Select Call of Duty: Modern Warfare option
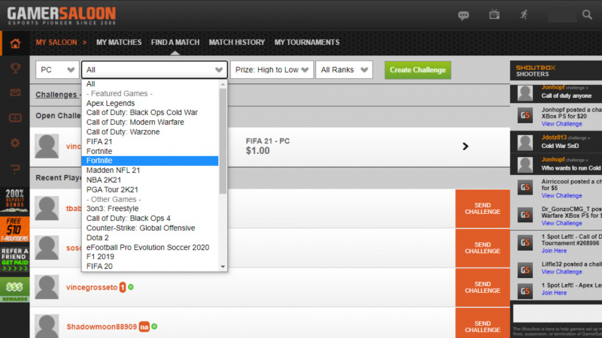 pos(150,122)
